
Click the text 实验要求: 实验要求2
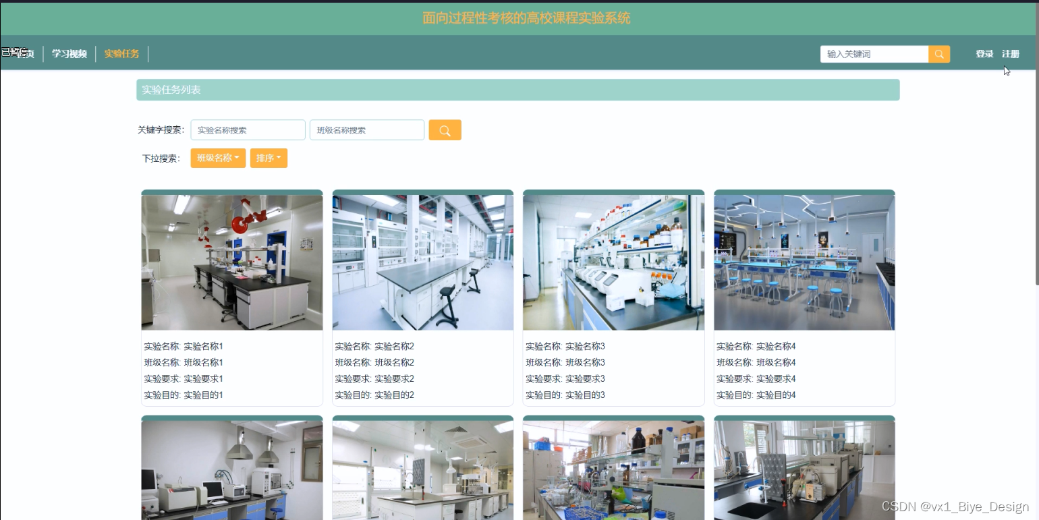point(374,379)
